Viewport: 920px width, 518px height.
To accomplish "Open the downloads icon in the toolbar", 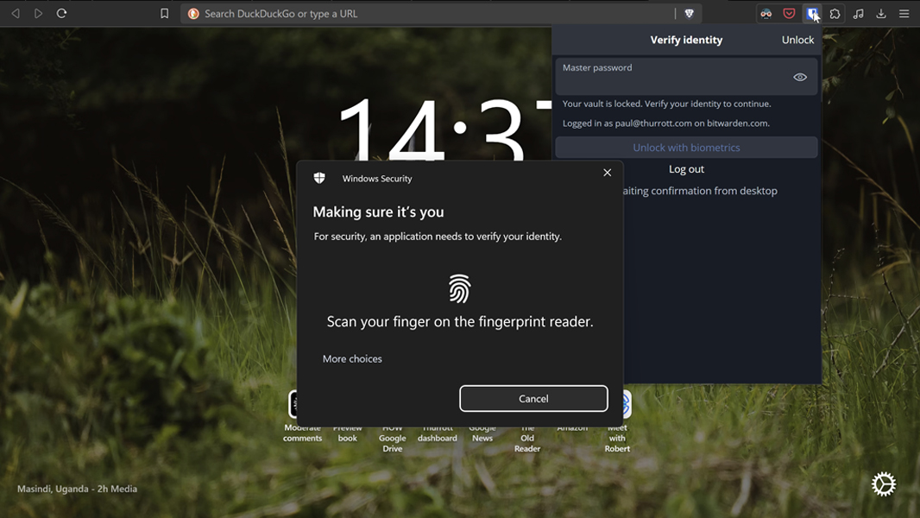I will coord(881,13).
